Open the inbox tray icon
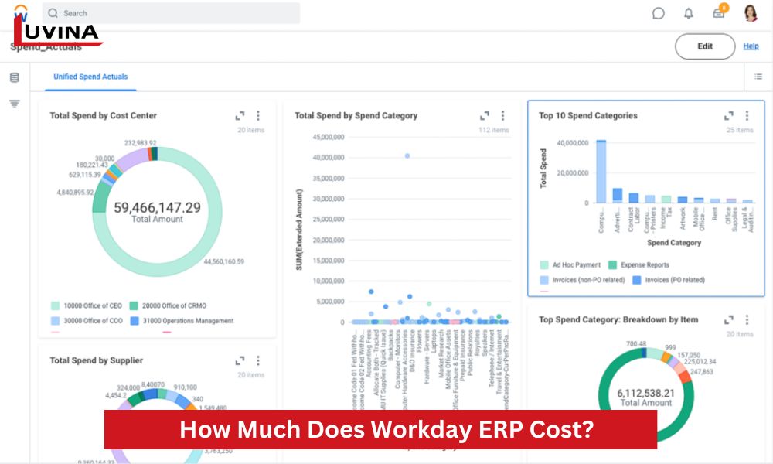The height and width of the screenshot is (464, 773). point(718,13)
